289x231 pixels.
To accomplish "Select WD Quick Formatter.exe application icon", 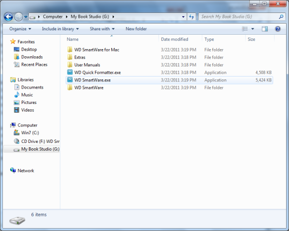I will (x=70, y=72).
